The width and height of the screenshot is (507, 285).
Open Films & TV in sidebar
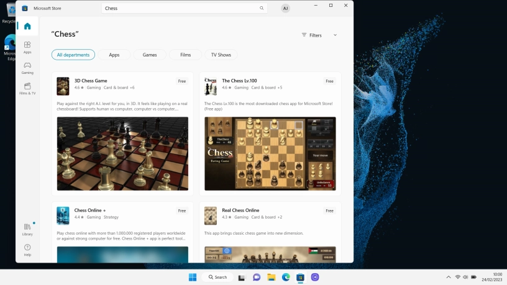(x=27, y=89)
